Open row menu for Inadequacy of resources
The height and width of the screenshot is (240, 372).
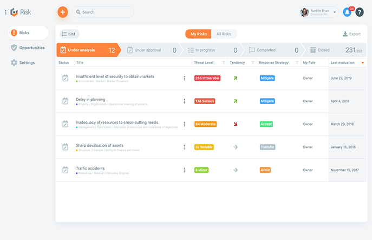(x=184, y=124)
